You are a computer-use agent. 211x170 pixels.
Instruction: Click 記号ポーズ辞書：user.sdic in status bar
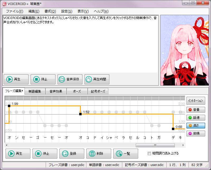coord(144,165)
